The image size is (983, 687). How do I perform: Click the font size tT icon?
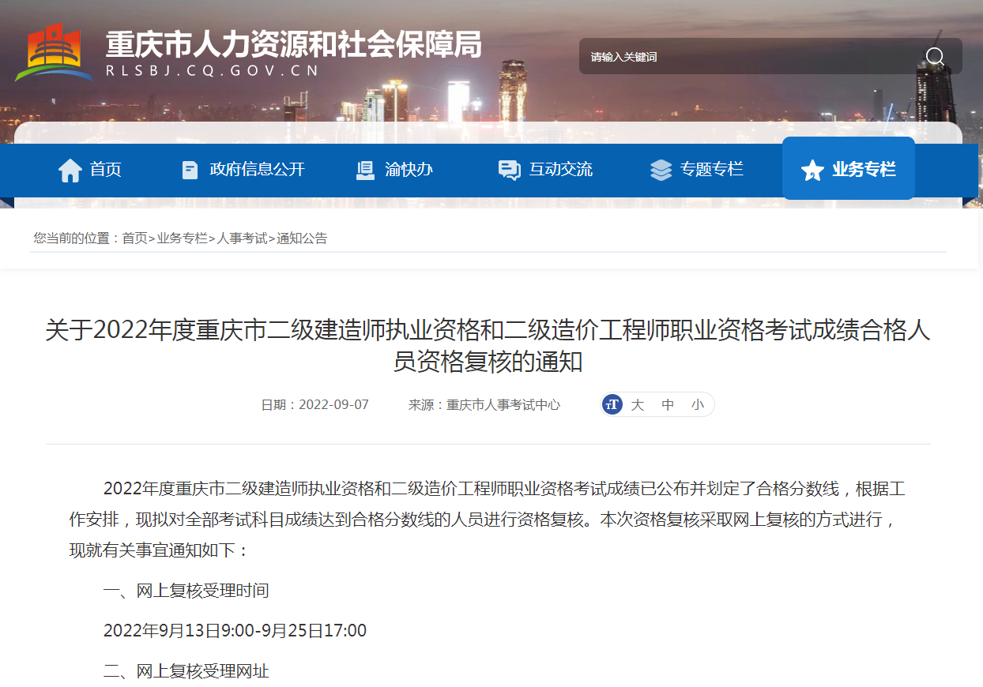click(x=612, y=405)
